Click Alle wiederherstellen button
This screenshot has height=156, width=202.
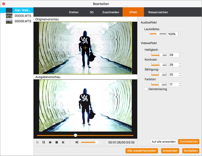point(142,151)
